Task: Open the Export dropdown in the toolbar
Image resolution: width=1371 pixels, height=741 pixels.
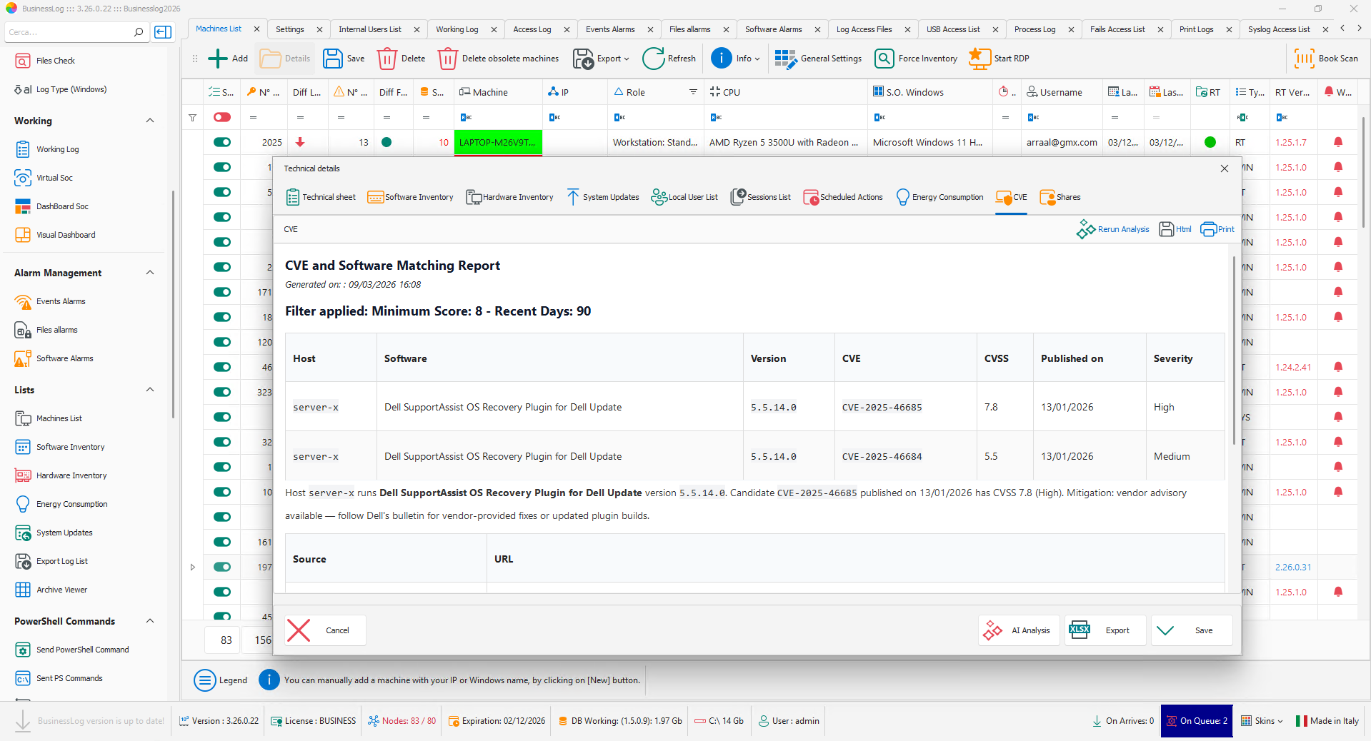Action: (x=602, y=59)
